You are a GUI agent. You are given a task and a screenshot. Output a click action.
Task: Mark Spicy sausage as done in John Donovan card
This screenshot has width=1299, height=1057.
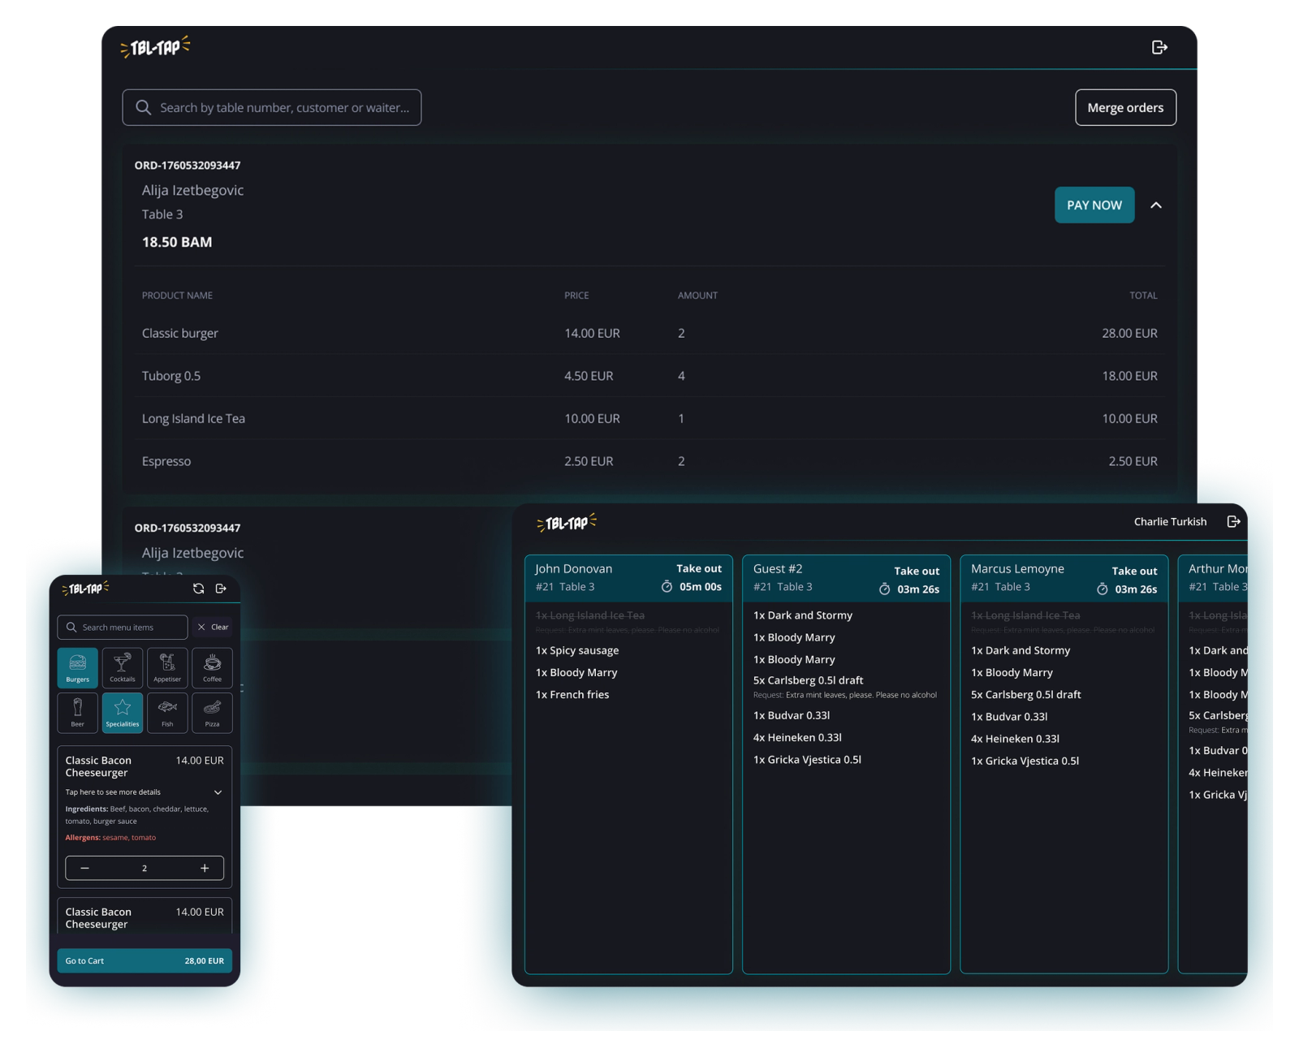click(x=577, y=650)
